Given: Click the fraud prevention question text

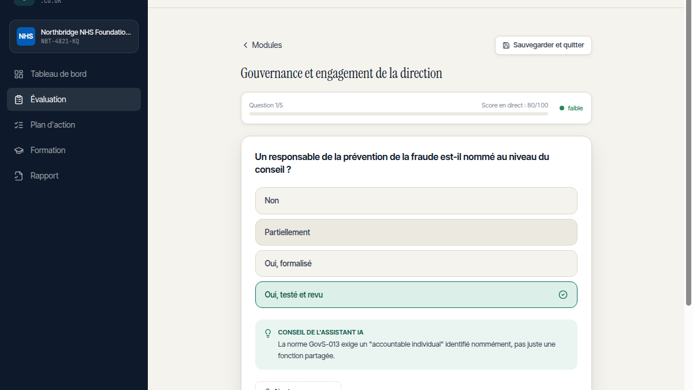Looking at the screenshot, I should pos(402,164).
